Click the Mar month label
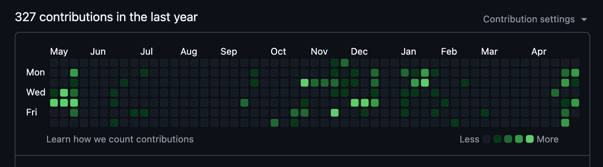 pyautogui.click(x=490, y=52)
